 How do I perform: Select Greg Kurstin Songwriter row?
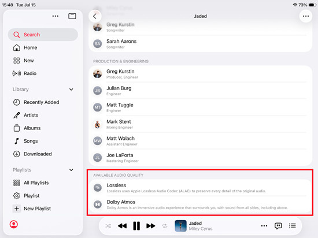pos(201,27)
